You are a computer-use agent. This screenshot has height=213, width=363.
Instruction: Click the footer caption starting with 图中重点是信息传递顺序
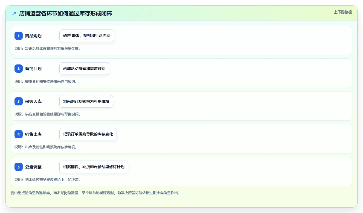pyautogui.click(x=95, y=193)
